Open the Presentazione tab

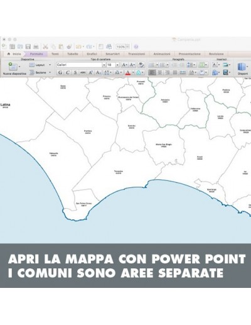pos(190,54)
